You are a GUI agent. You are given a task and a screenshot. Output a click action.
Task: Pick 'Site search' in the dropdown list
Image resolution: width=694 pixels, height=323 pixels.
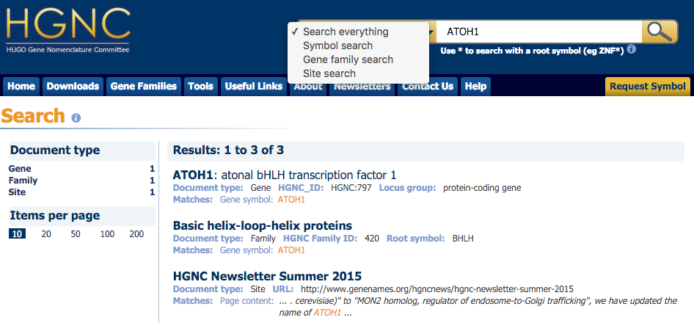coord(329,73)
